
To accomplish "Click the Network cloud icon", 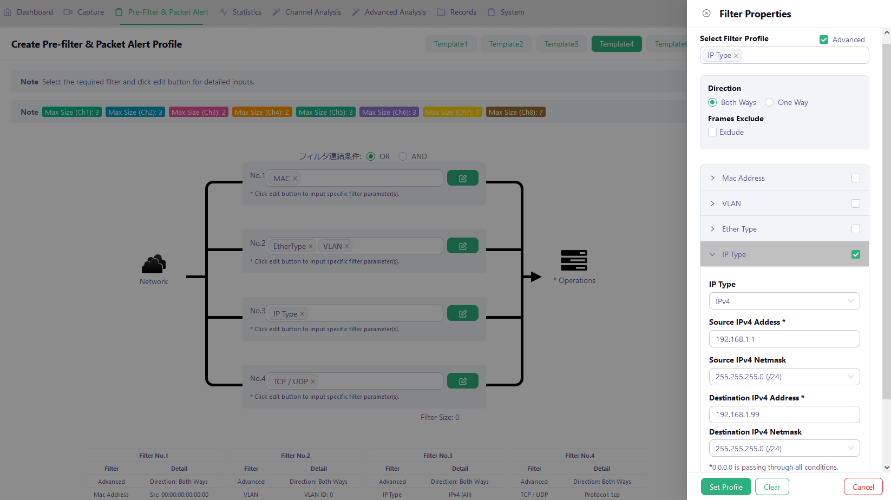I will pos(154,264).
